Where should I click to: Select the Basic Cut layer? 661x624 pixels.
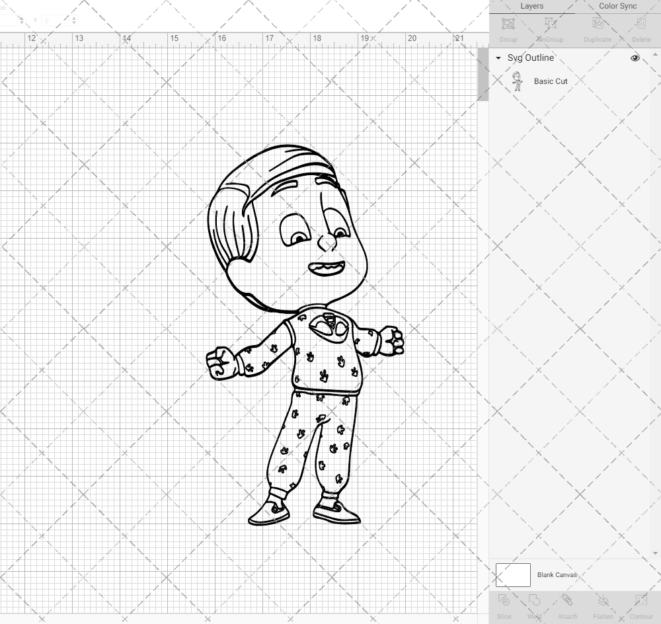(x=551, y=81)
